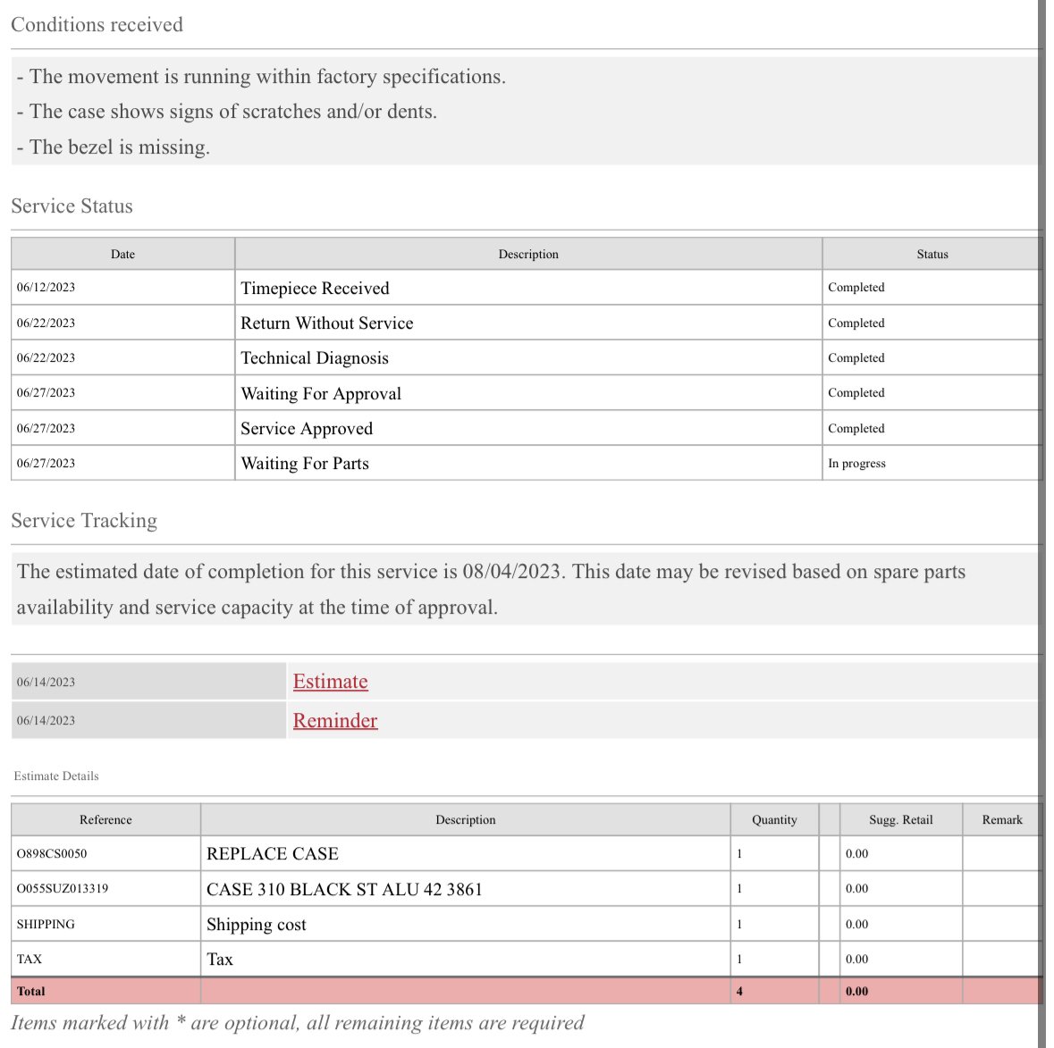Select the Quantity column header
The image size is (1054, 1048).
coord(774,820)
